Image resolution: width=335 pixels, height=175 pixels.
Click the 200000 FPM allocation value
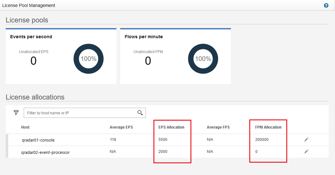click(x=262, y=140)
